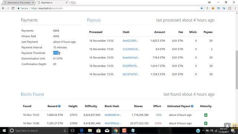
Task: Switch to Chrome on the taskbar
Action: [x=116, y=131]
